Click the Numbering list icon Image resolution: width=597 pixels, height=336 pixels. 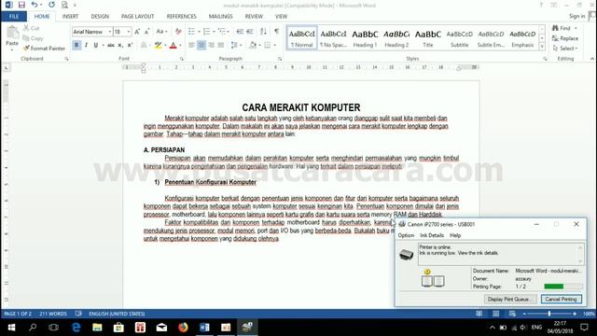(206, 31)
